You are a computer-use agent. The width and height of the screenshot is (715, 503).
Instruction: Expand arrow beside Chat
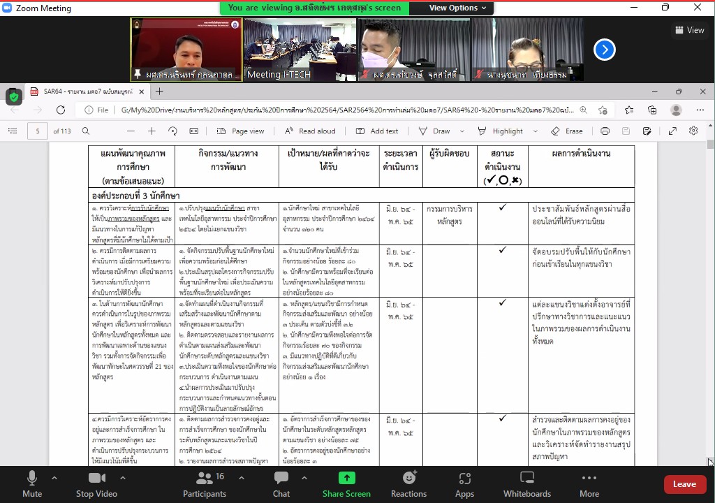[304, 478]
